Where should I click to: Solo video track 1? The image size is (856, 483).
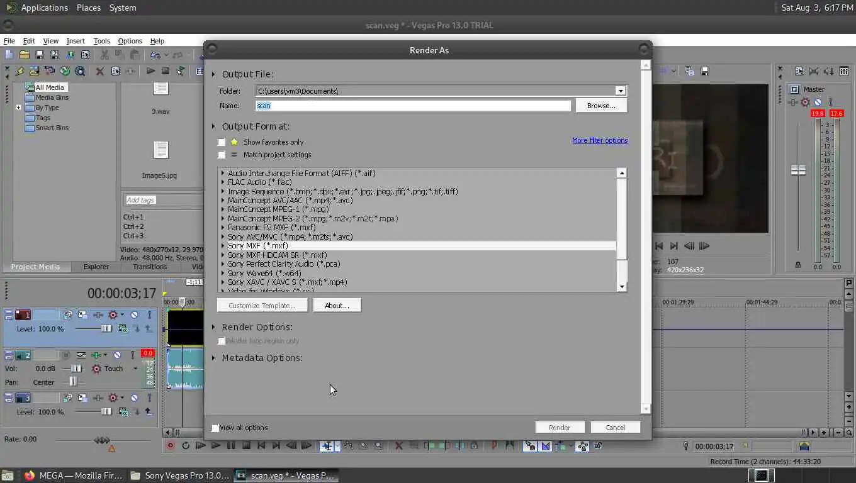point(149,314)
